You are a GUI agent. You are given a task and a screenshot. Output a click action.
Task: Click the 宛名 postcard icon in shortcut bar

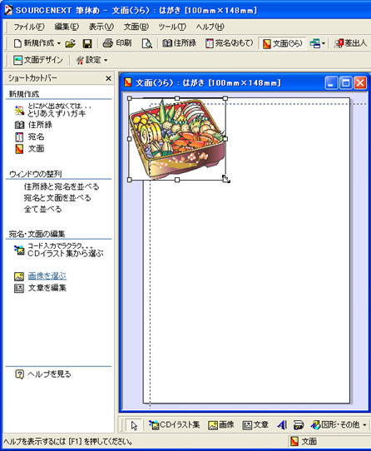pos(19,137)
